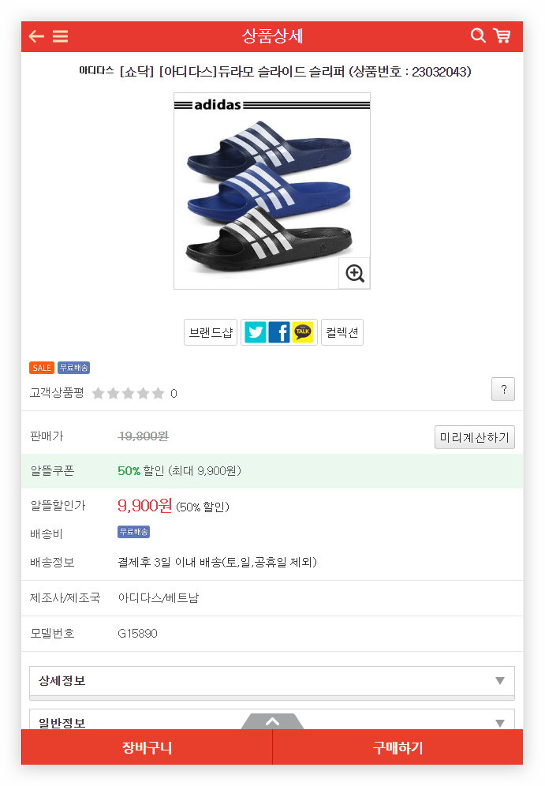Expand the 상세정보 section

(272, 680)
